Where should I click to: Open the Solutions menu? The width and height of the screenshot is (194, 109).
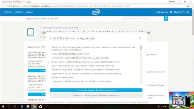pos(19,12)
